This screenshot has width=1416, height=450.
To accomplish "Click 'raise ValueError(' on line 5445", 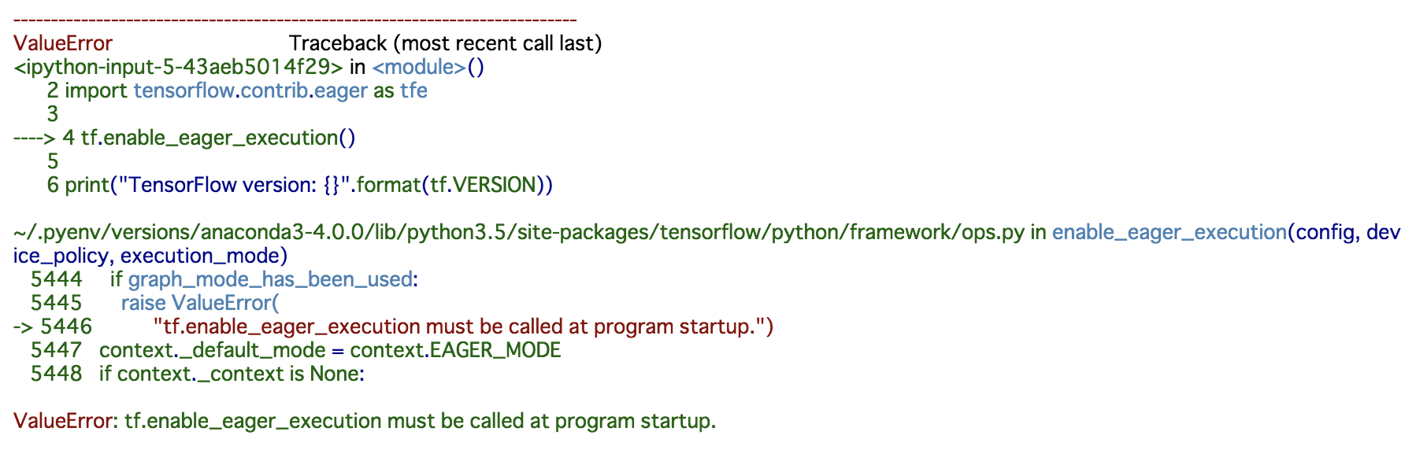I will point(200,303).
